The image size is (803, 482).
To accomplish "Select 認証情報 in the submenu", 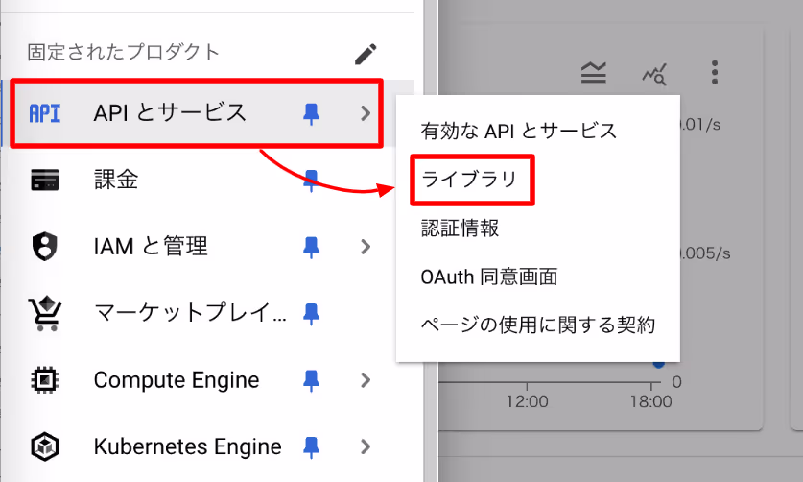I will (x=460, y=229).
